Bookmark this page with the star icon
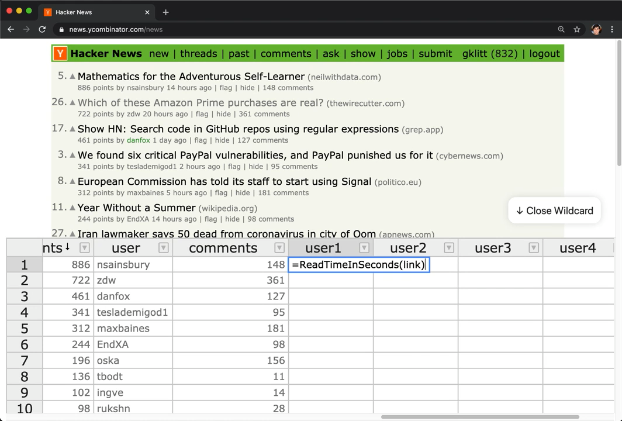The height and width of the screenshot is (421, 622). point(577,29)
